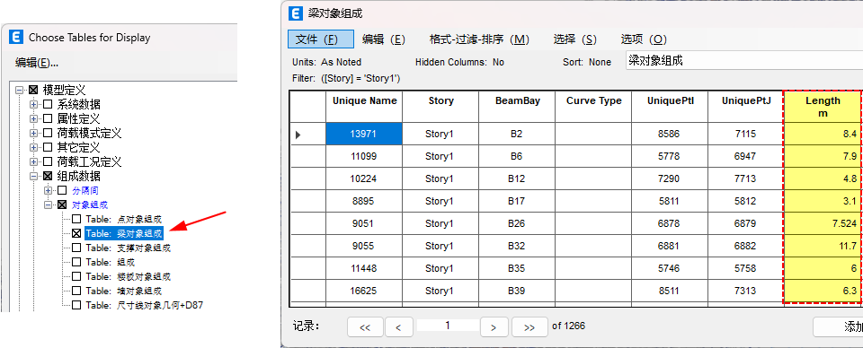
Task: Open the 选择 (S) menu
Action: 574,39
